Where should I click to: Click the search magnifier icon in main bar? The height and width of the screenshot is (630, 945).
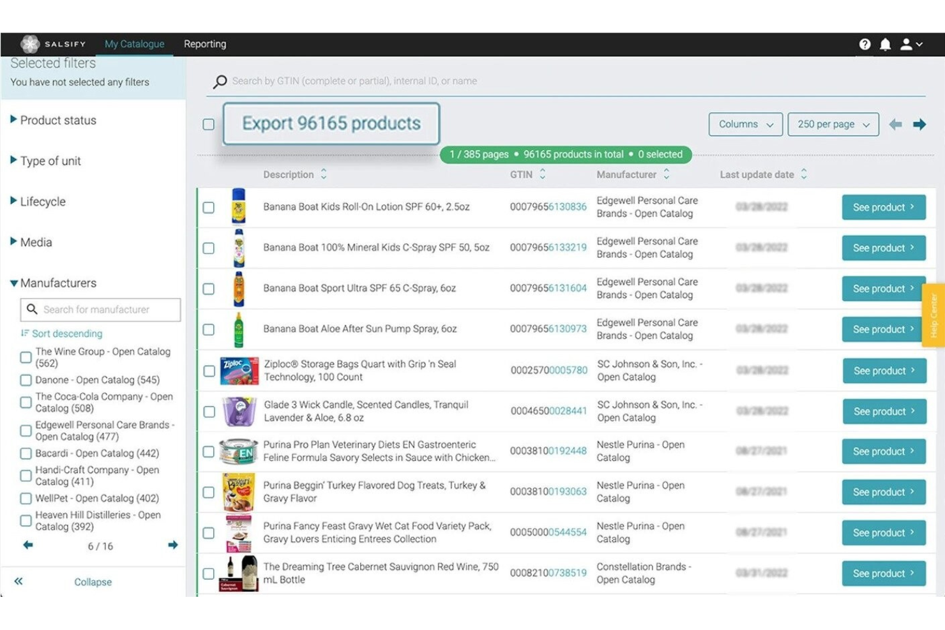point(220,82)
